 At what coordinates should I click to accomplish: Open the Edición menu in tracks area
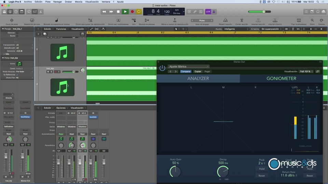48,29
